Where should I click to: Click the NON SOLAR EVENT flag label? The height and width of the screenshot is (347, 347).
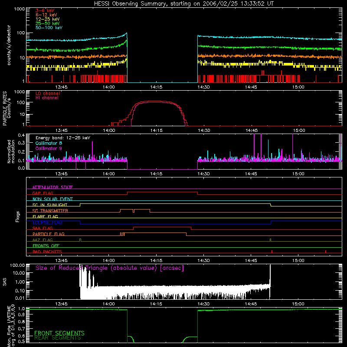pyautogui.click(x=52, y=199)
